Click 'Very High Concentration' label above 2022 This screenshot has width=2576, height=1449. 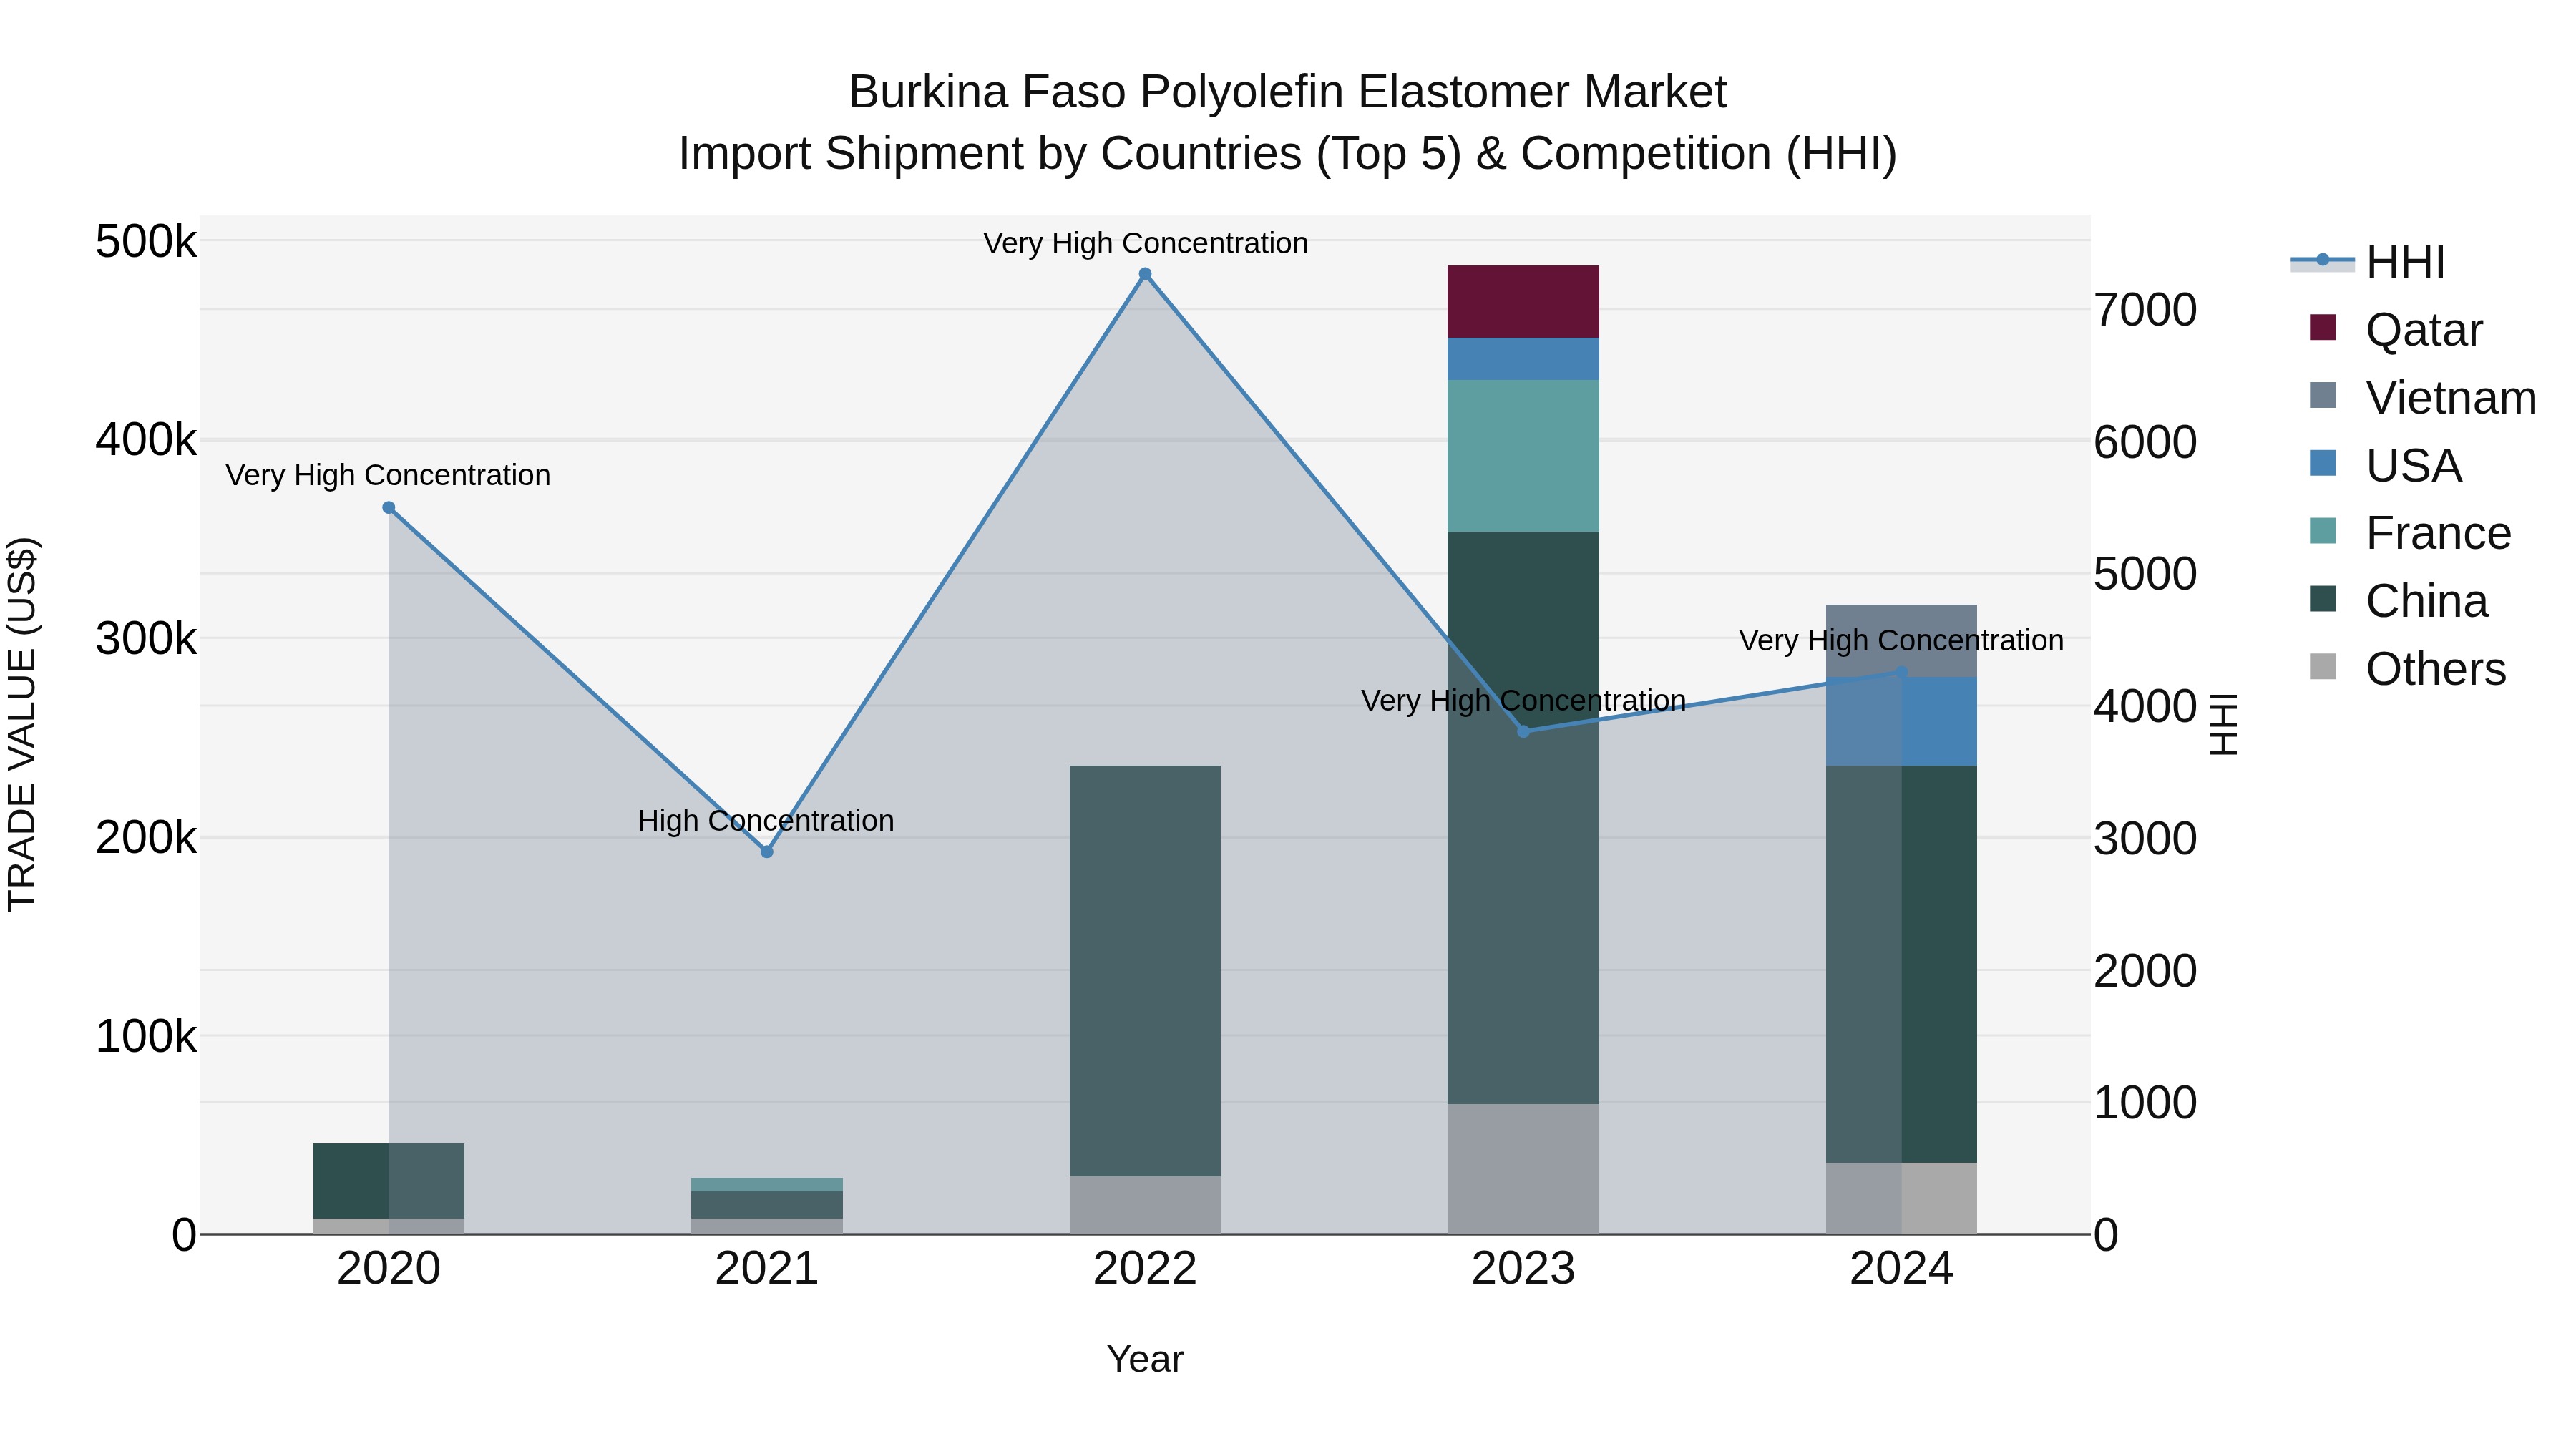pos(1146,243)
